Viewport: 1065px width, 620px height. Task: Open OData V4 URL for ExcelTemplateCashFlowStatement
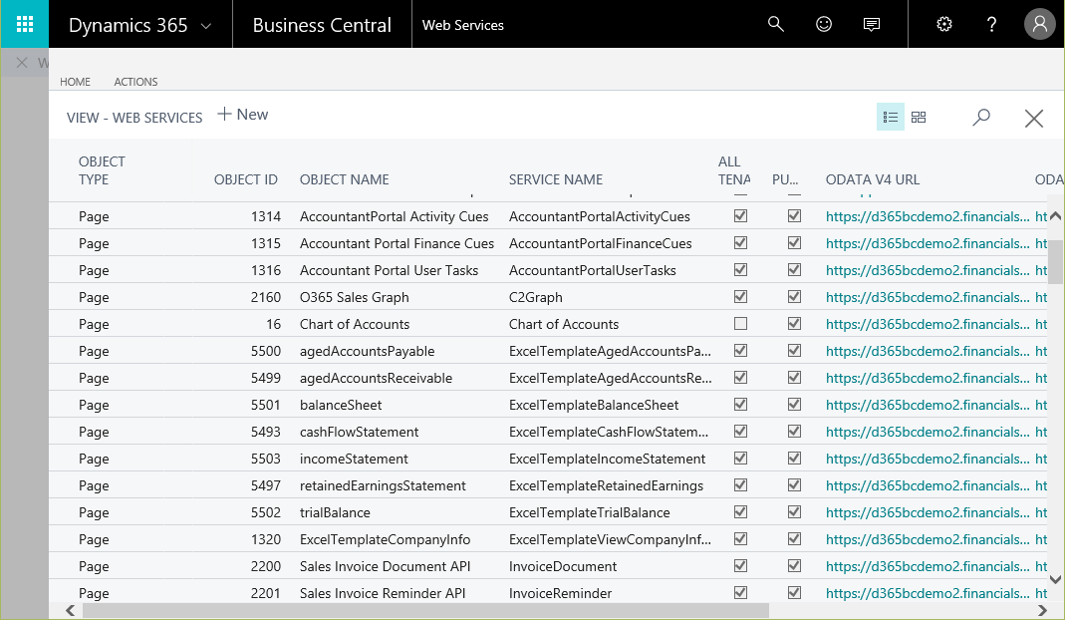[928, 432]
